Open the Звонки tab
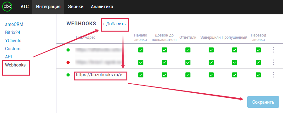The height and width of the screenshot is (113, 283). click(76, 7)
